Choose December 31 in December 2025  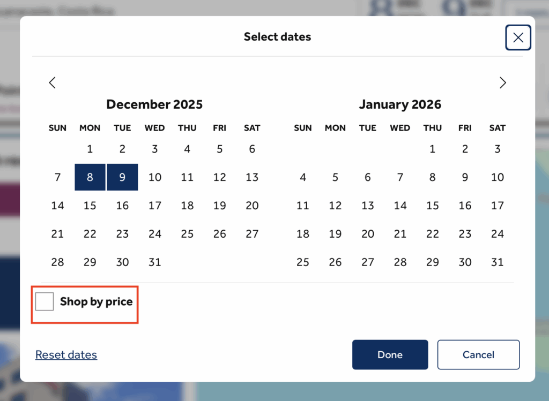(x=154, y=262)
